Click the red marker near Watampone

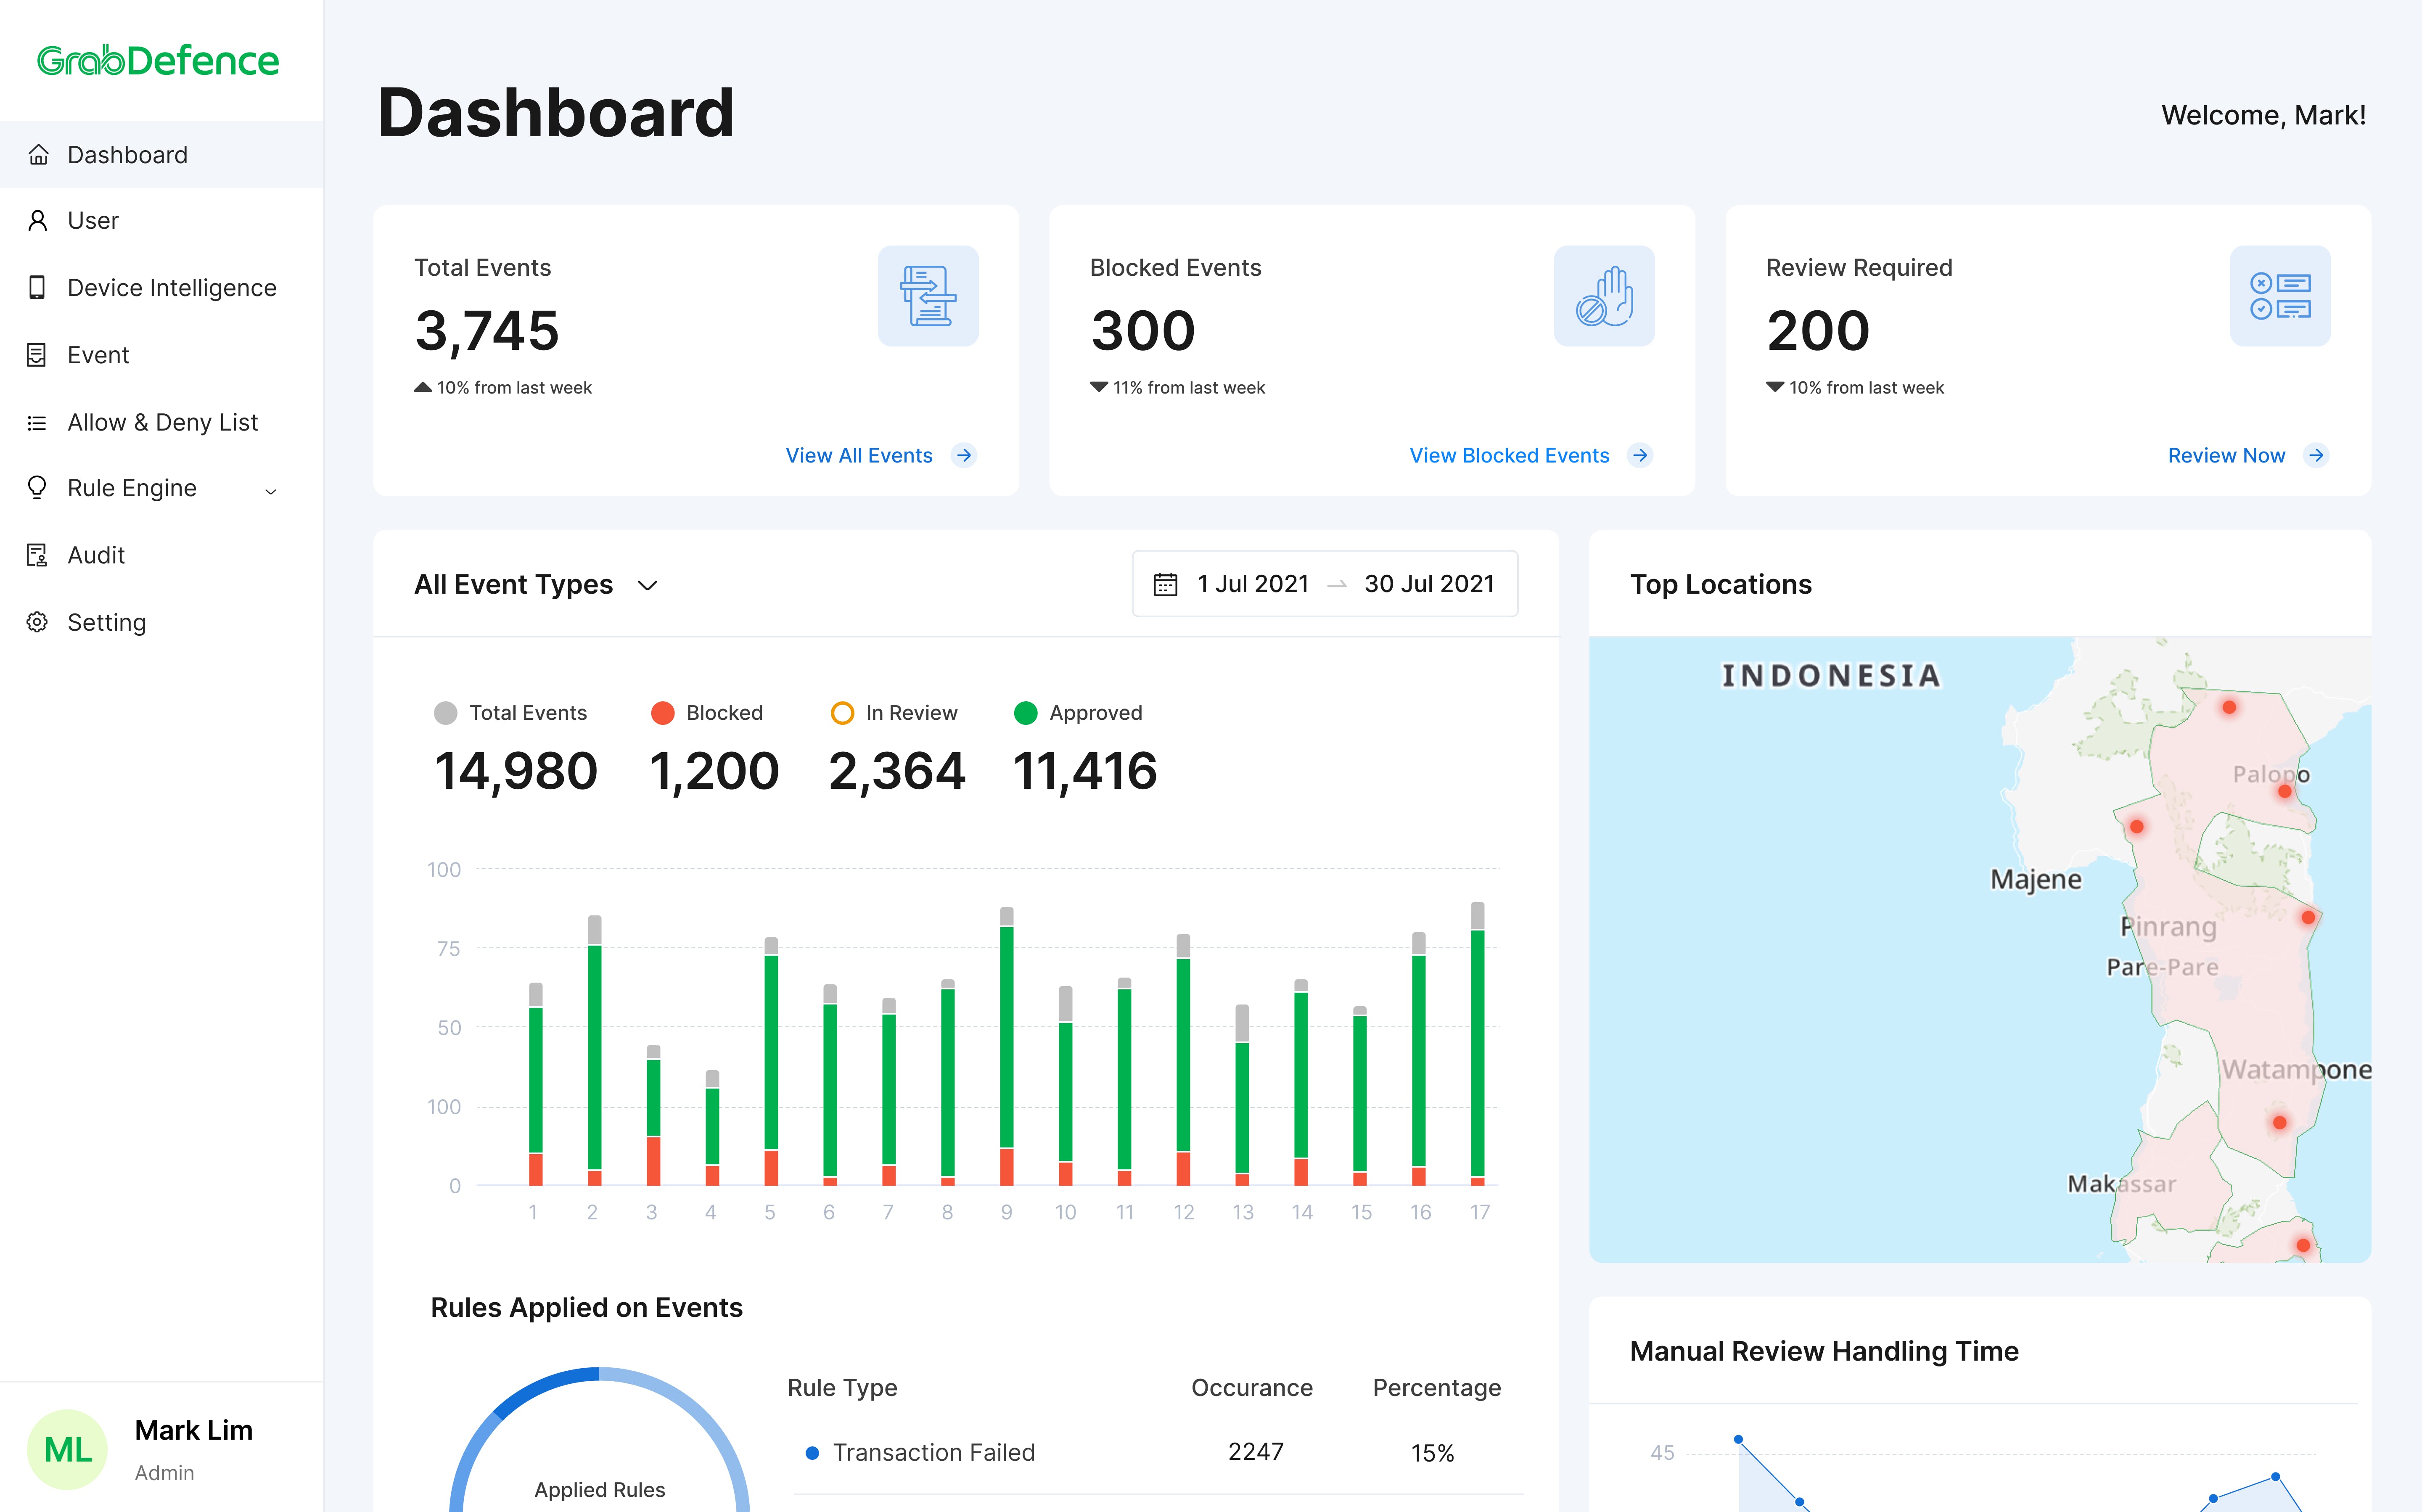click(x=2279, y=1122)
